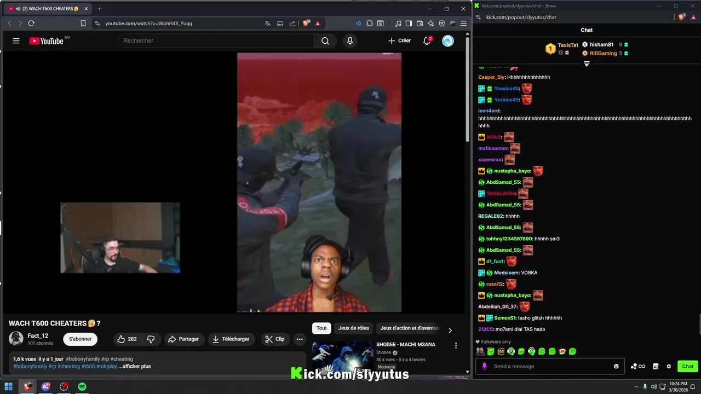Click the Send a message chat field
The height and width of the screenshot is (394, 701).
coord(550,367)
